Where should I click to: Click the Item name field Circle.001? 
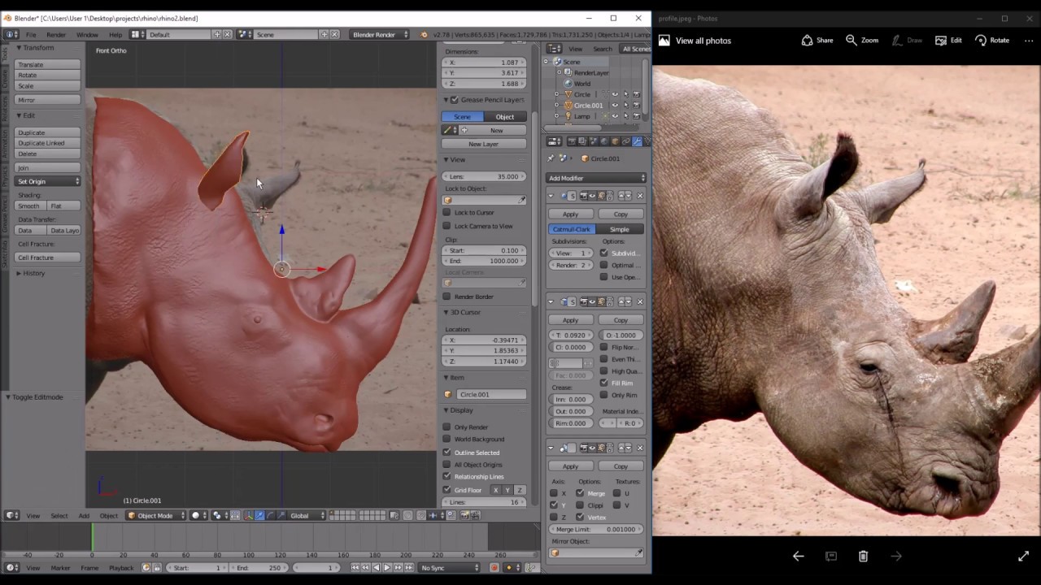click(x=490, y=394)
